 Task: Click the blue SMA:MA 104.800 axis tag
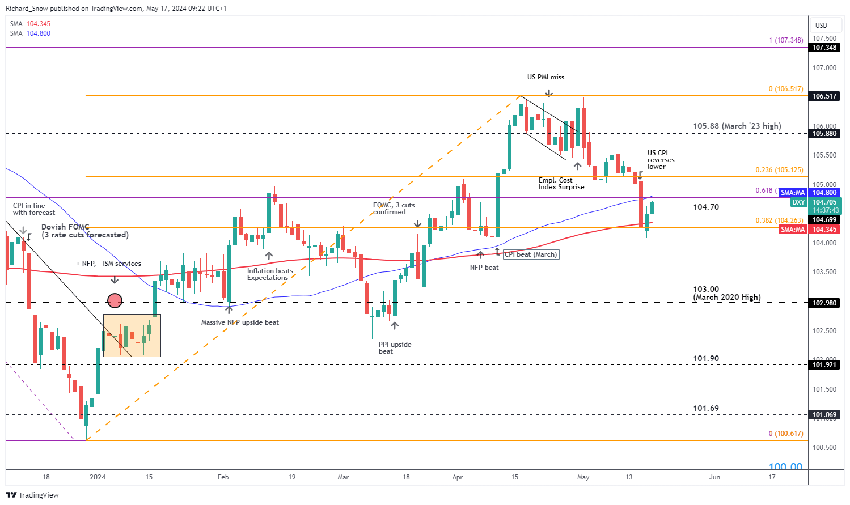(809, 193)
